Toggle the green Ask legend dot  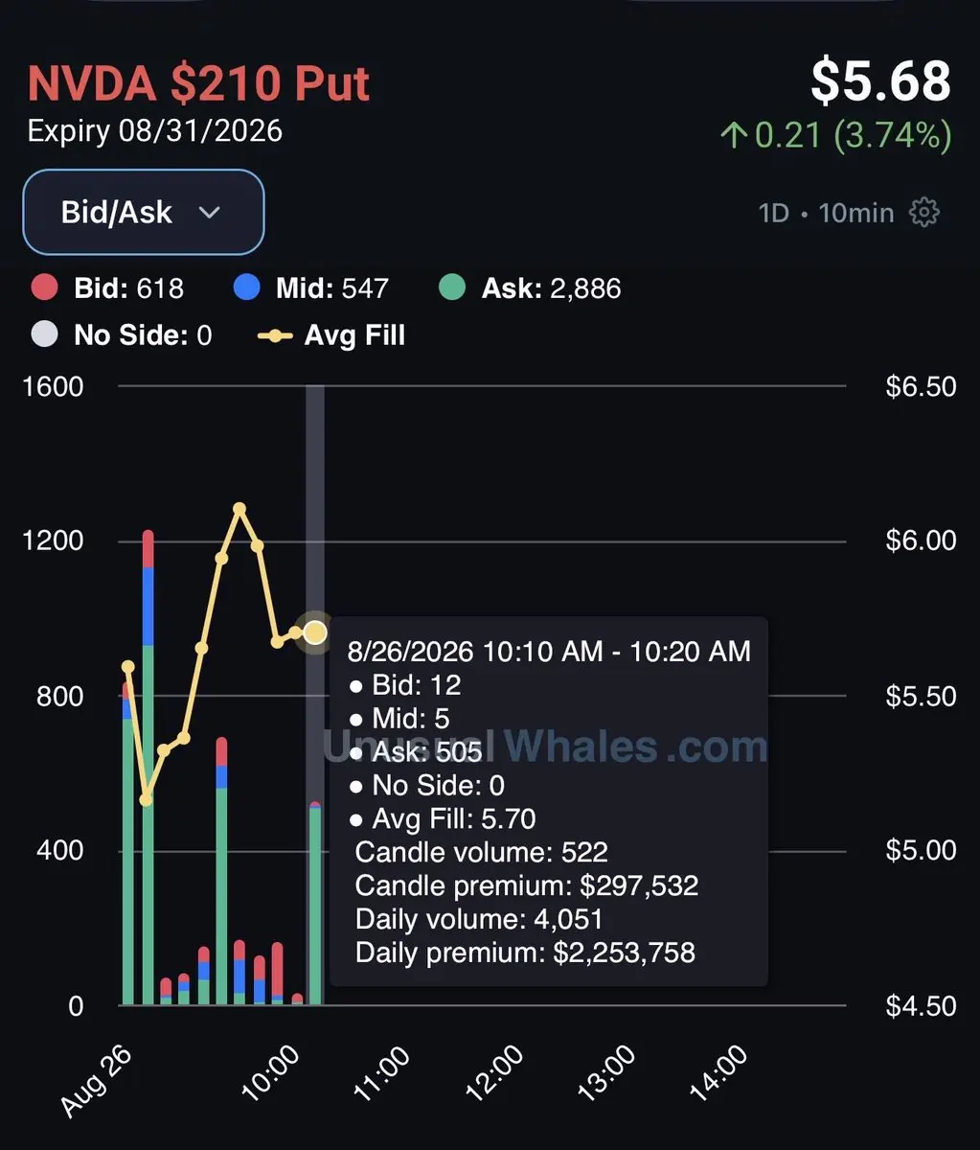point(452,287)
